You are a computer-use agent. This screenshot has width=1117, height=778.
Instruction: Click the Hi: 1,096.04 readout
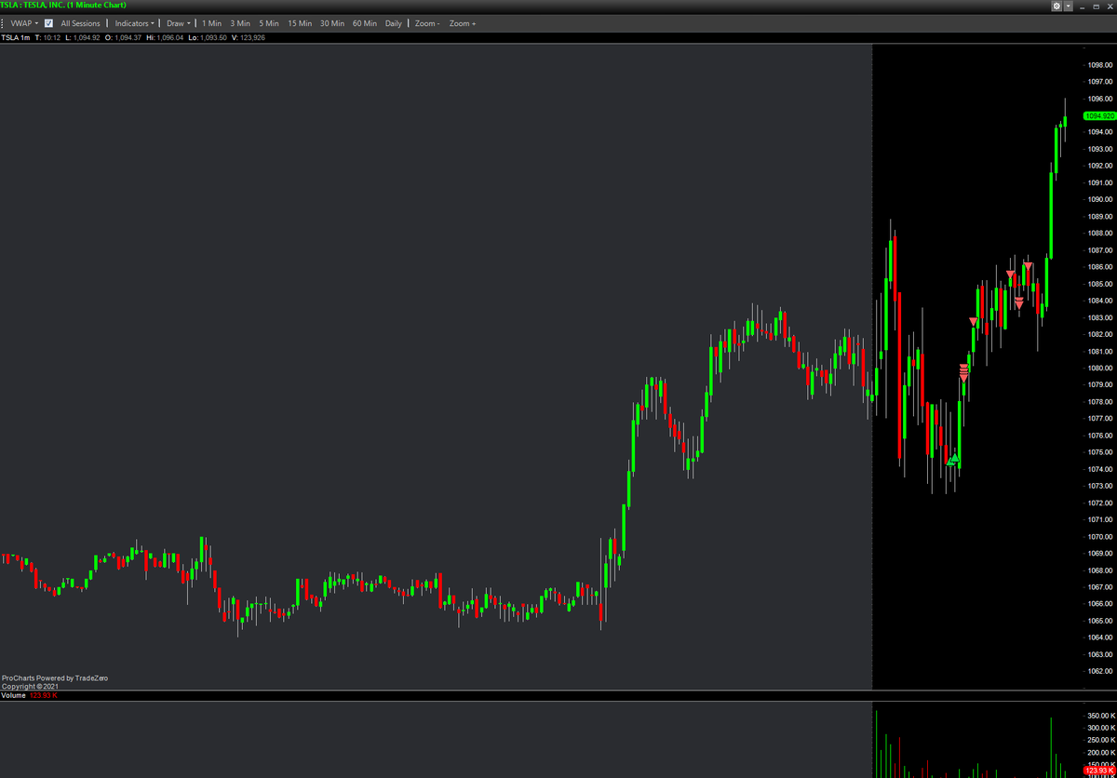point(163,38)
